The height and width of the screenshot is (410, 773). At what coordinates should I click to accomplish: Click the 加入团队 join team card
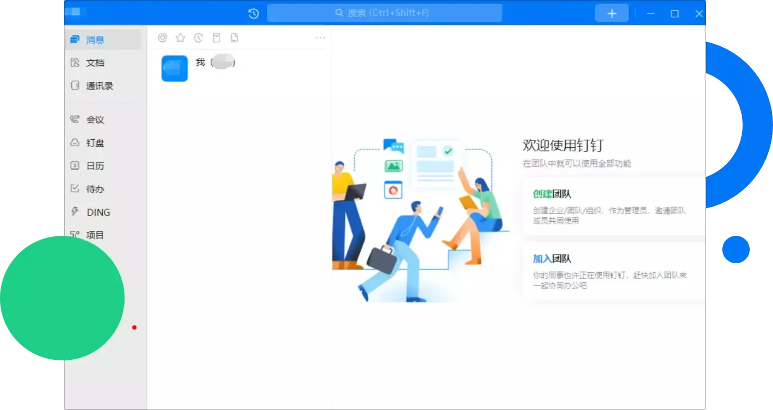pos(613,271)
